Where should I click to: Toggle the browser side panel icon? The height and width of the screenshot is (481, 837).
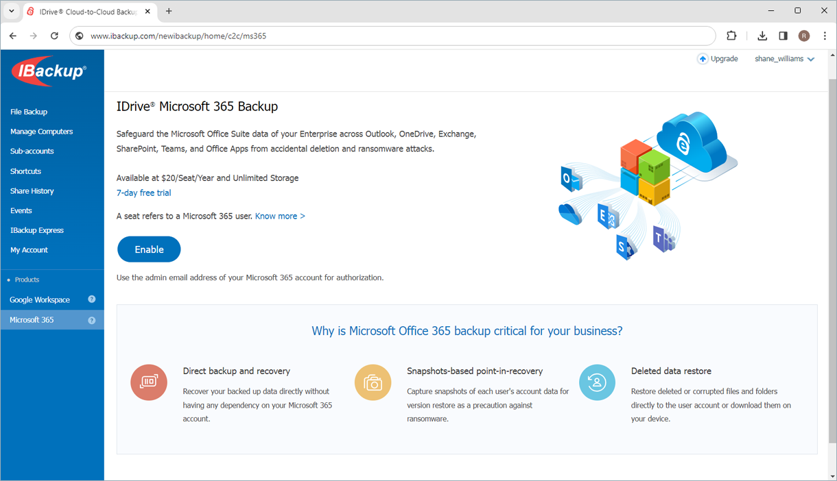[783, 36]
